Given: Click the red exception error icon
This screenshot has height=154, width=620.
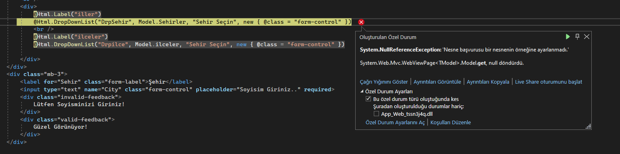Looking at the screenshot, I should click(x=361, y=22).
